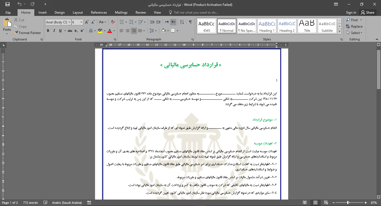Open the File menu
381x206 pixels.
(8, 13)
